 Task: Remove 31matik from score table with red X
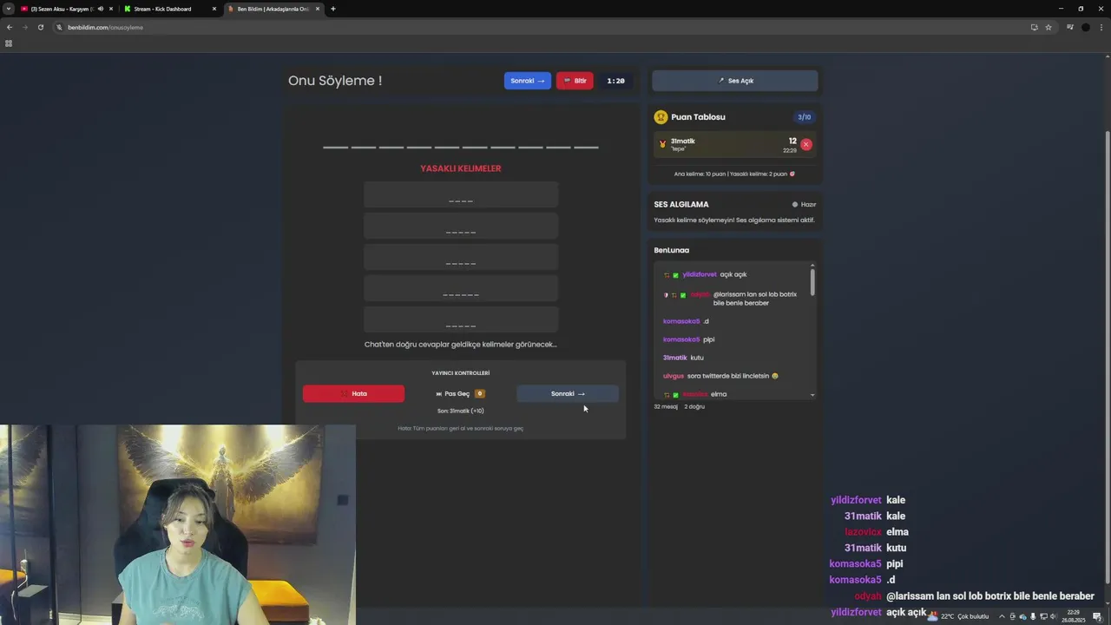point(806,144)
